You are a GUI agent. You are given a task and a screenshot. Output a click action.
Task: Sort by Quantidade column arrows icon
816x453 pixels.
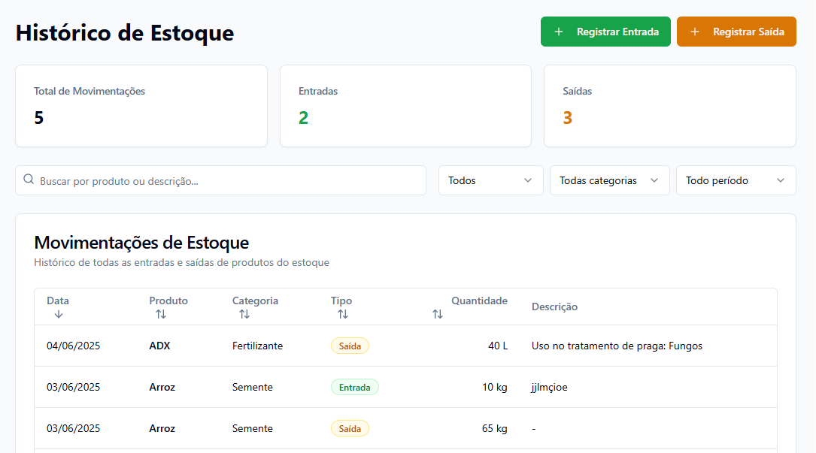pyautogui.click(x=438, y=314)
